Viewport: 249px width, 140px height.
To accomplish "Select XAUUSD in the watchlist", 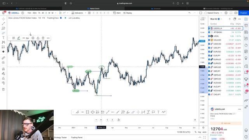I will click(x=226, y=40).
